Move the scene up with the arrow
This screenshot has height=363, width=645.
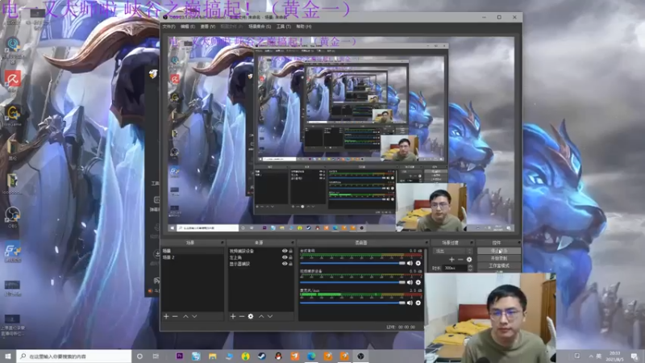[185, 316]
